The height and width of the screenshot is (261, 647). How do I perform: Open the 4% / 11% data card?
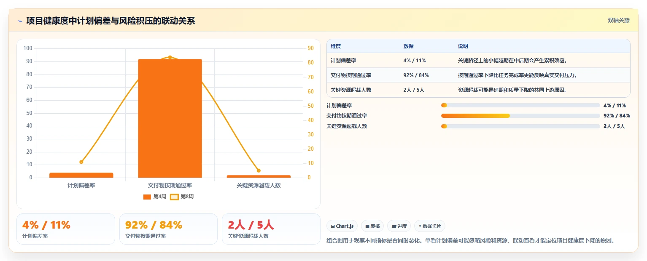[x=66, y=229]
